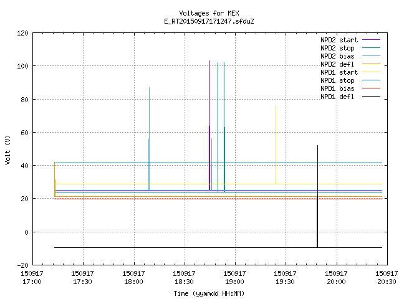Click the x-axis tick label 19:00
This screenshot has width=399, height=299.
click(x=234, y=282)
